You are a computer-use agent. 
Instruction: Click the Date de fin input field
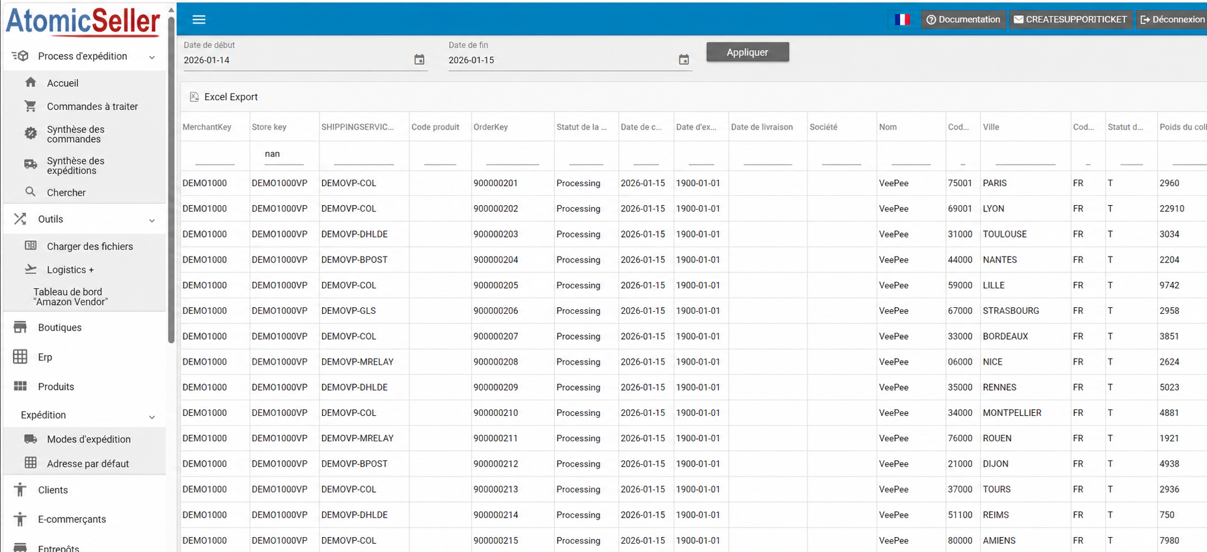[x=562, y=60]
